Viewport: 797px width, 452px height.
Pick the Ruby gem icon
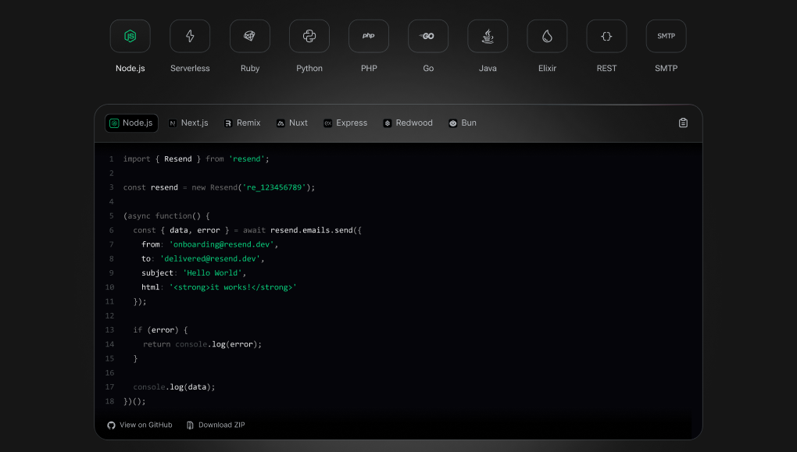tap(250, 36)
